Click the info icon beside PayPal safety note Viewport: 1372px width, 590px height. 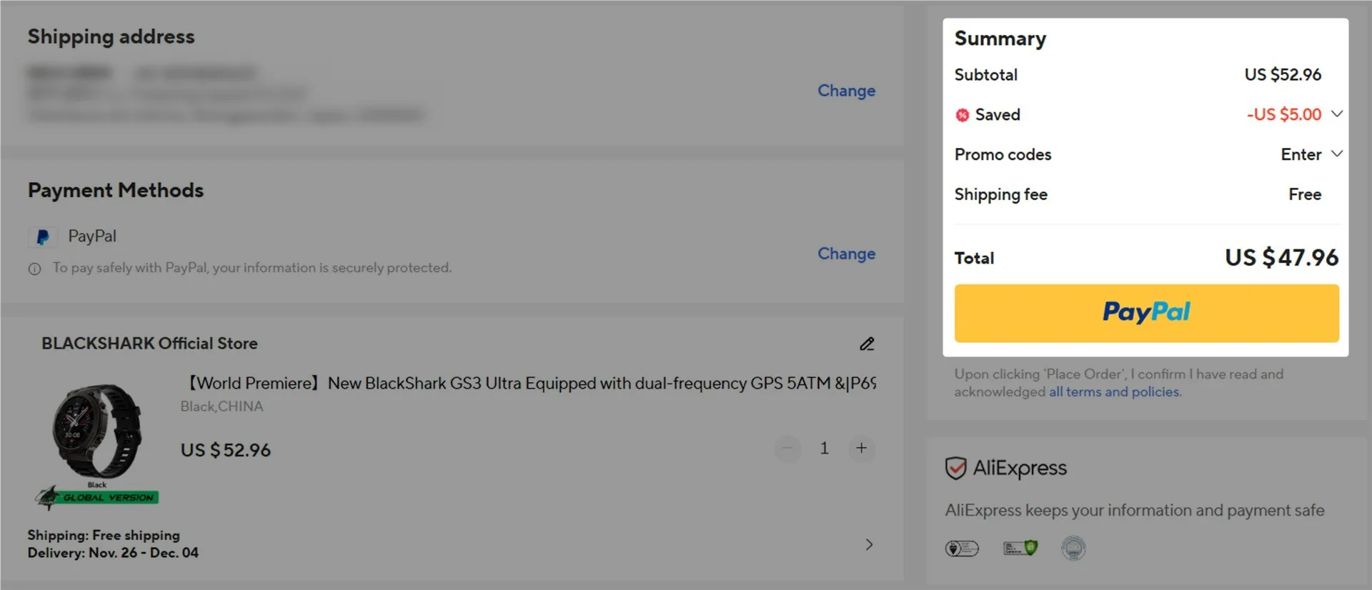tap(34, 269)
